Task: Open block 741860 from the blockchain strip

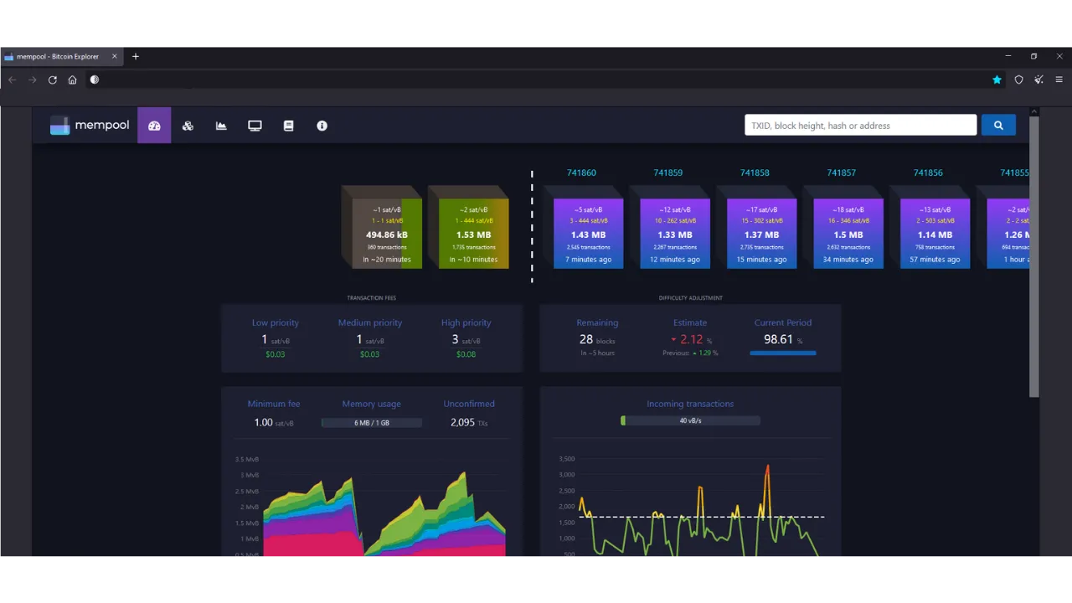Action: click(588, 230)
